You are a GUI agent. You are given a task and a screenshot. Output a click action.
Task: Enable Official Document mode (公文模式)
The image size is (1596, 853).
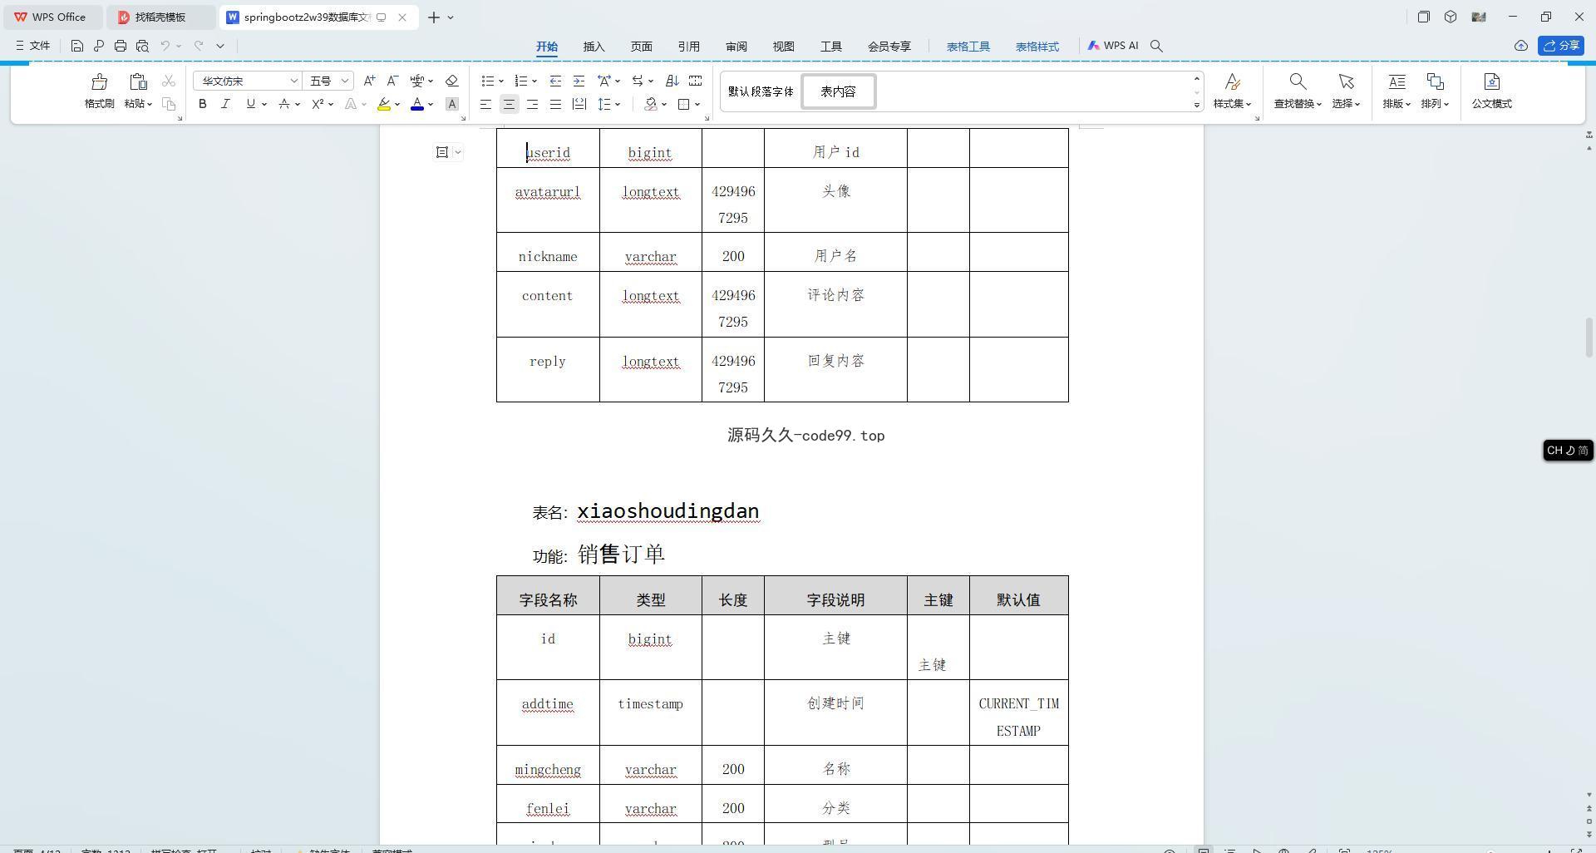[1491, 90]
